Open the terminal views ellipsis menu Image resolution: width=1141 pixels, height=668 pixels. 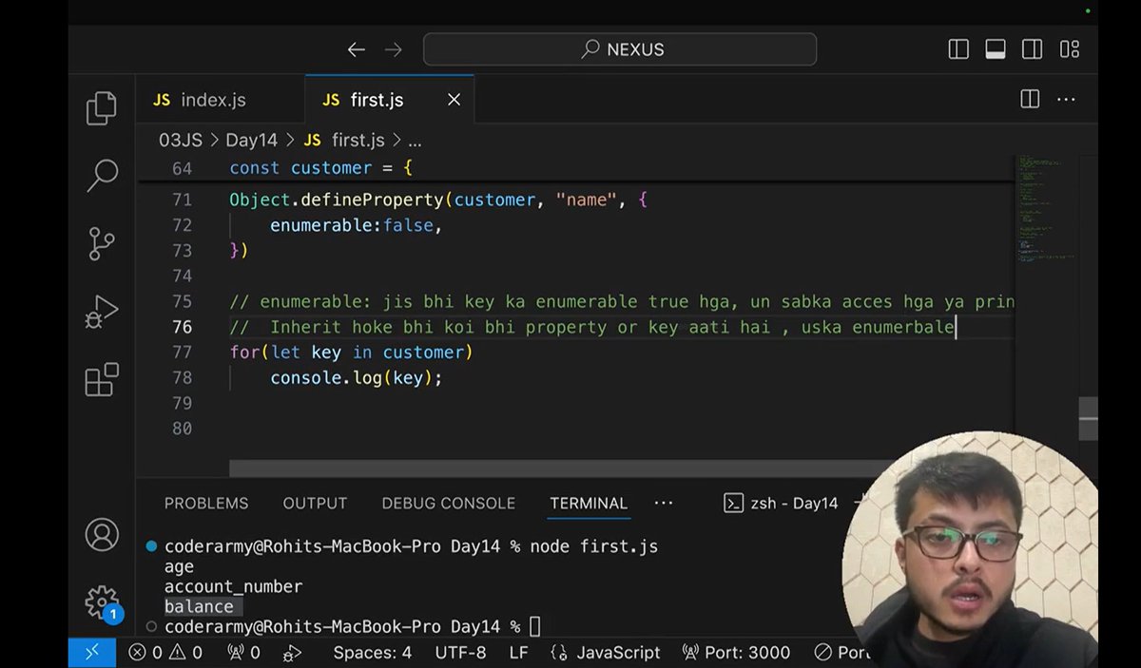pyautogui.click(x=664, y=503)
